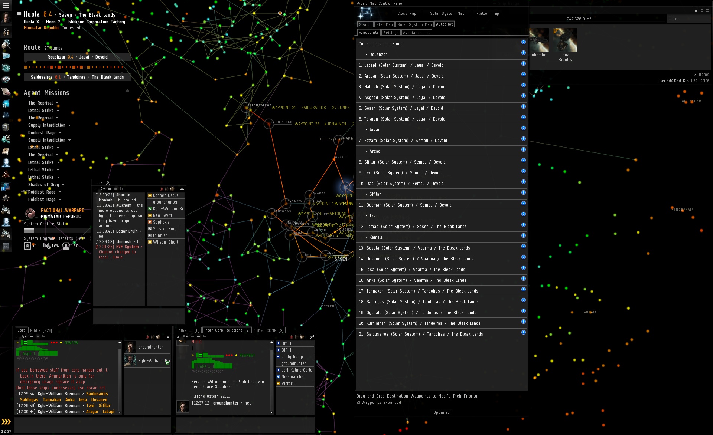Toggle the Waypoints Expanded checkbox

point(358,402)
